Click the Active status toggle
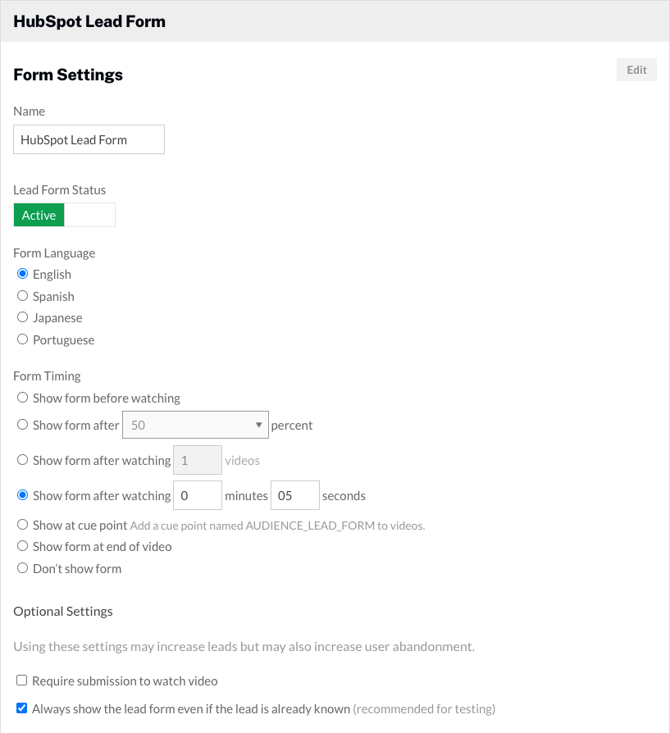Viewport: 670px width, 733px height. click(x=39, y=215)
